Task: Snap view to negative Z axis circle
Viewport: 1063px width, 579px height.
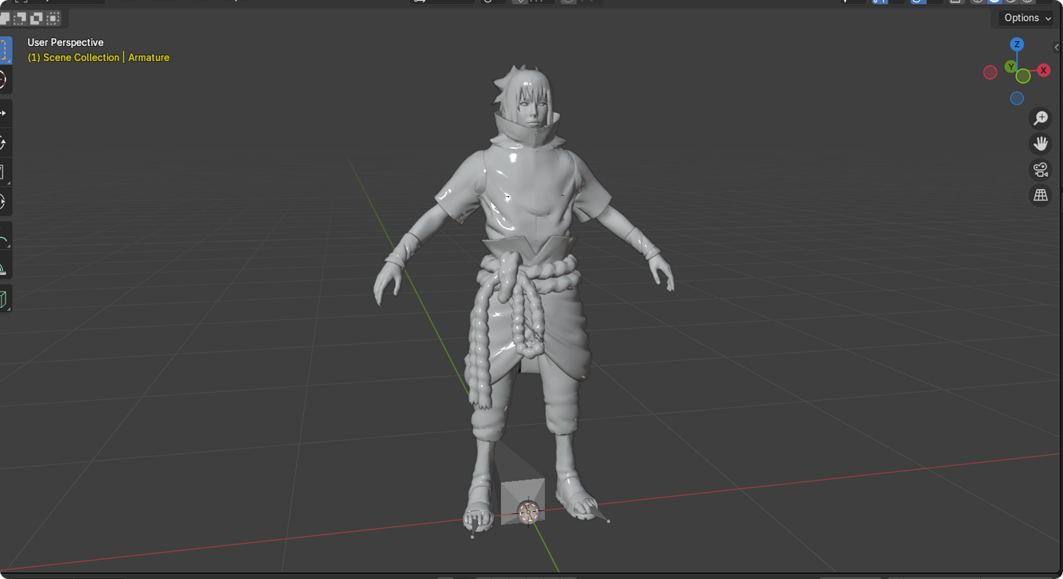Action: [x=1017, y=98]
